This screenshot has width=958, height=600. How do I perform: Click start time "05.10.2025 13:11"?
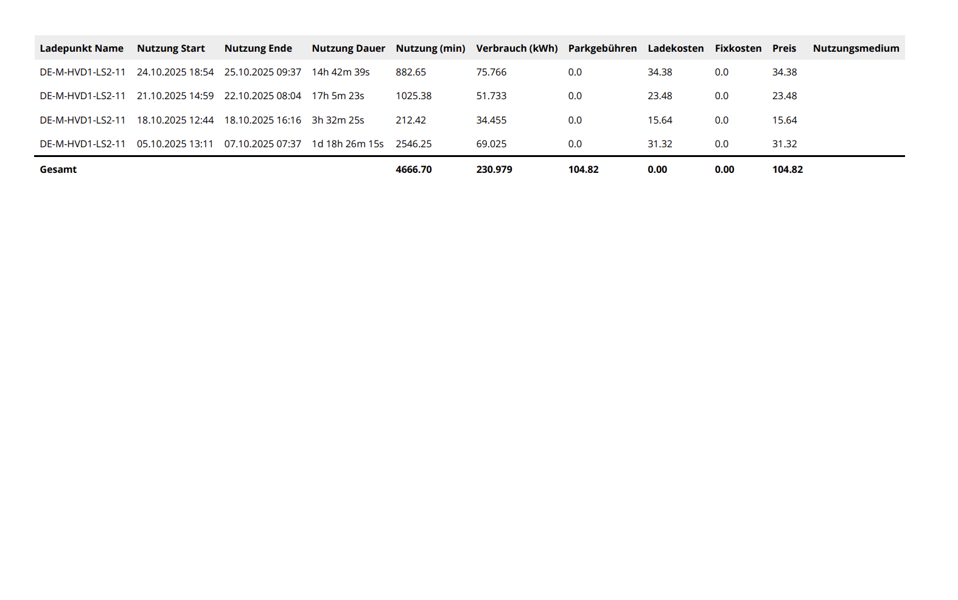pos(175,144)
